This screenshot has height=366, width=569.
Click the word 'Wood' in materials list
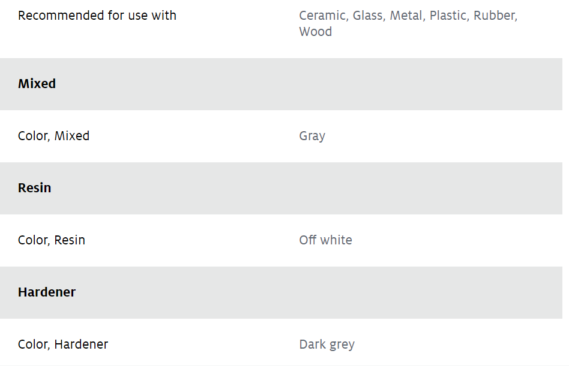[315, 32]
